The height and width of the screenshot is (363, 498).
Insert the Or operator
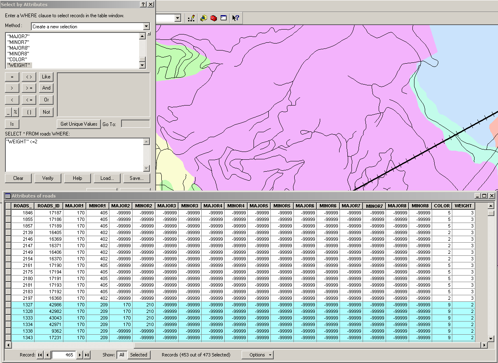pos(46,100)
